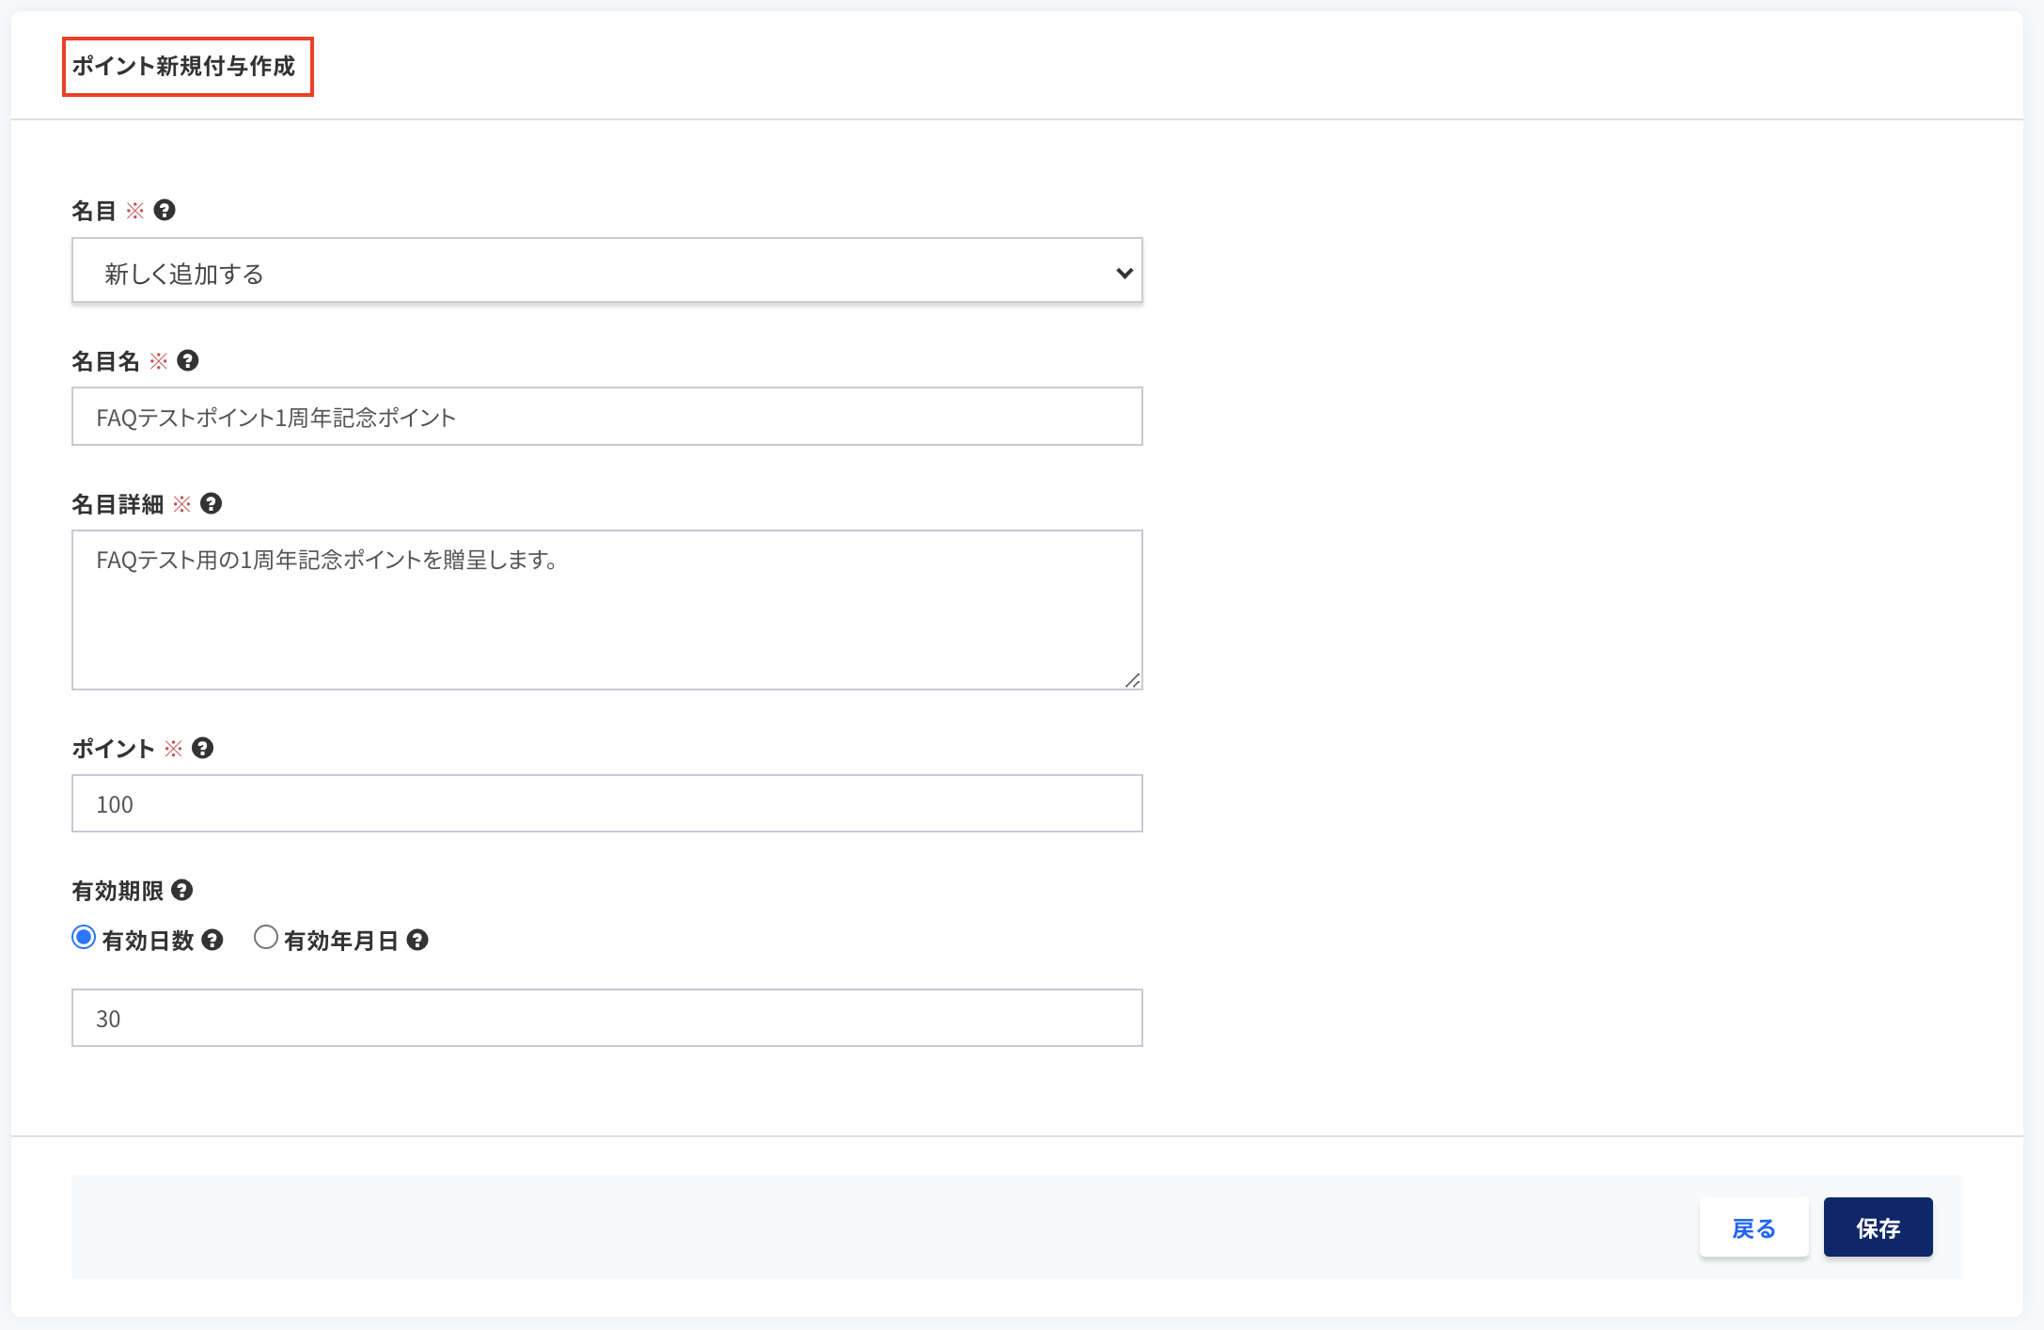Click help icon next to 名目 label
This screenshot has width=2044, height=1330.
click(165, 210)
